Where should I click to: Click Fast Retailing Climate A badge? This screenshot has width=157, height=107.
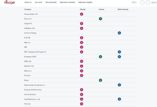82,99
